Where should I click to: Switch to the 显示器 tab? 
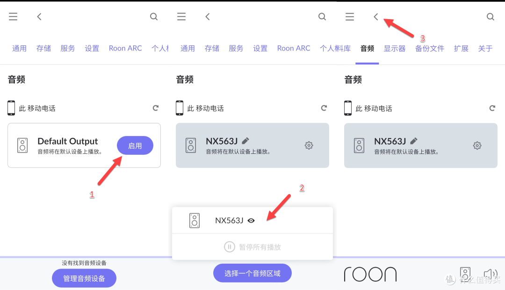(x=395, y=48)
